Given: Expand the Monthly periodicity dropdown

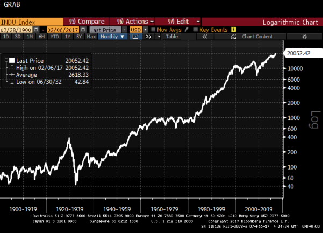Looking at the screenshot, I should (112, 37).
